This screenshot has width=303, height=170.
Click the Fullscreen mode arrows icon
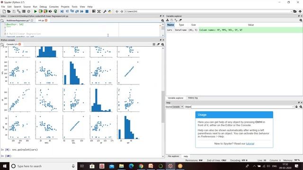pos(99,11)
